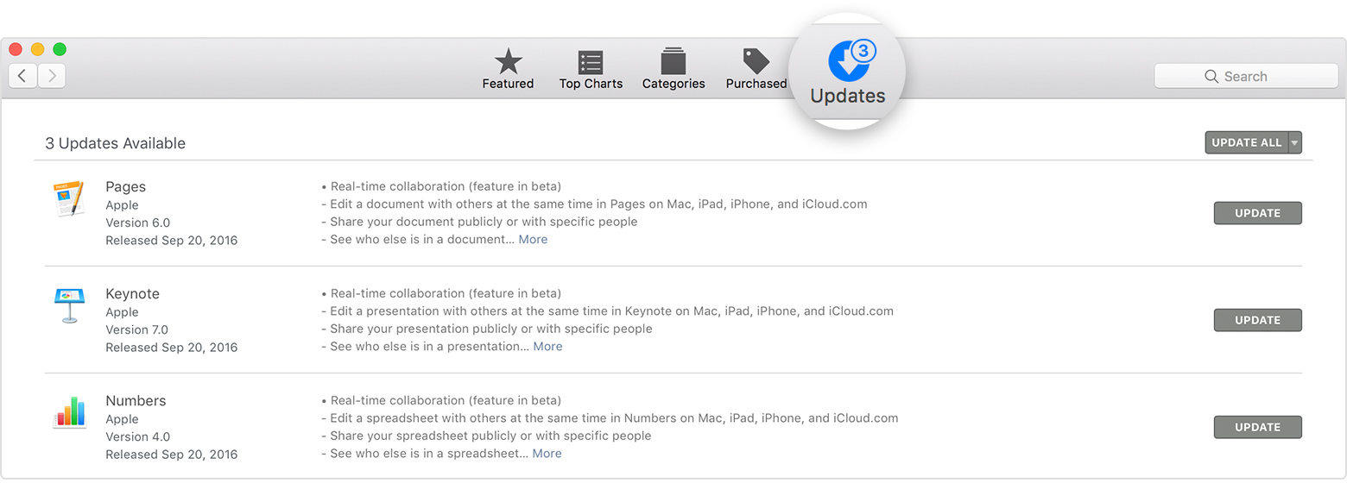This screenshot has height=483, width=1347.
Task: Expand the Update All dropdown arrow
Action: point(1294,143)
